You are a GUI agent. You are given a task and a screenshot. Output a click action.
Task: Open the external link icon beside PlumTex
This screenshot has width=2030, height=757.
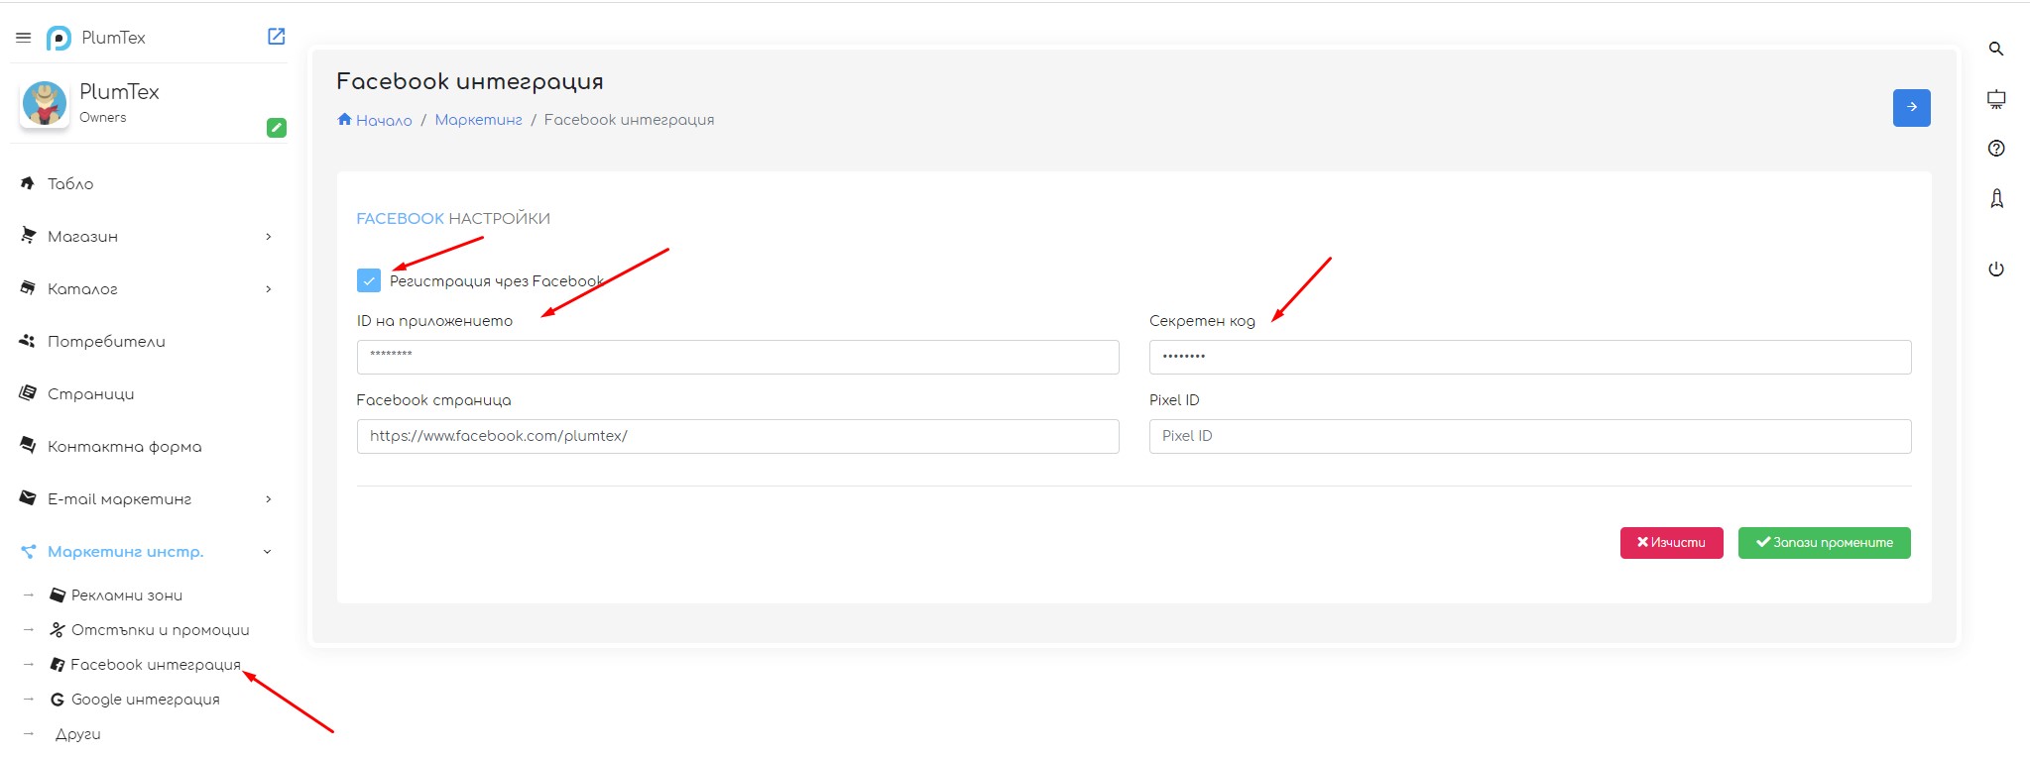[x=277, y=37]
